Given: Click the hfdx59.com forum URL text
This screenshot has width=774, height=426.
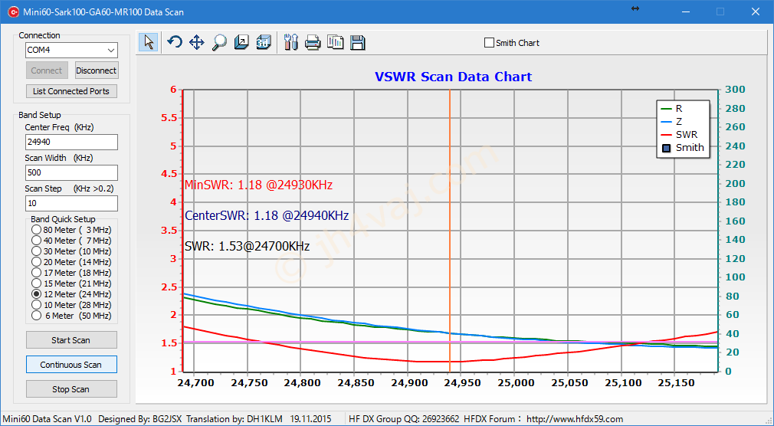Looking at the screenshot, I should click(x=575, y=419).
